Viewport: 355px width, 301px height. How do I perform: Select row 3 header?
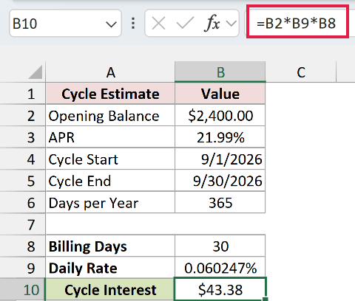pos(23,137)
